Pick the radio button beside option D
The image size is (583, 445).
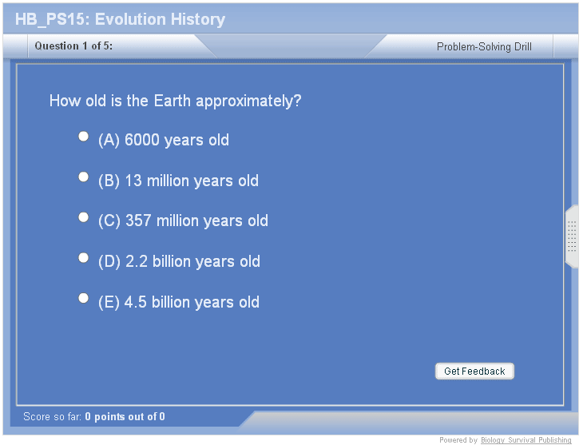(83, 258)
